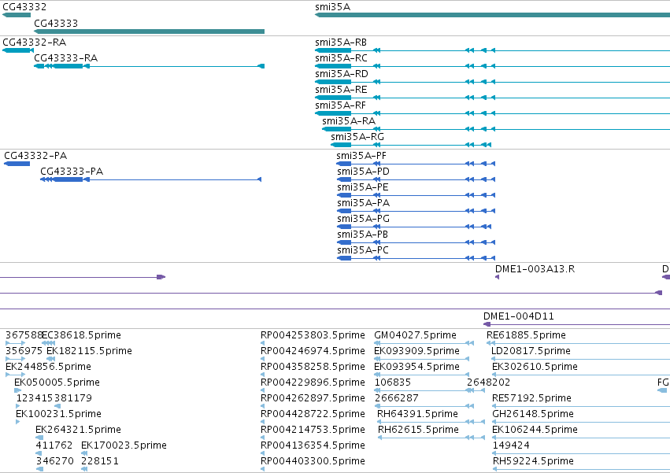
Task: Select the CG43332 gene label
Action: (24, 7)
